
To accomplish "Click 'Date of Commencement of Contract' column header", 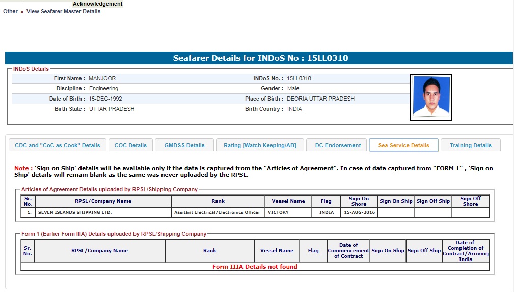I will [348, 251].
